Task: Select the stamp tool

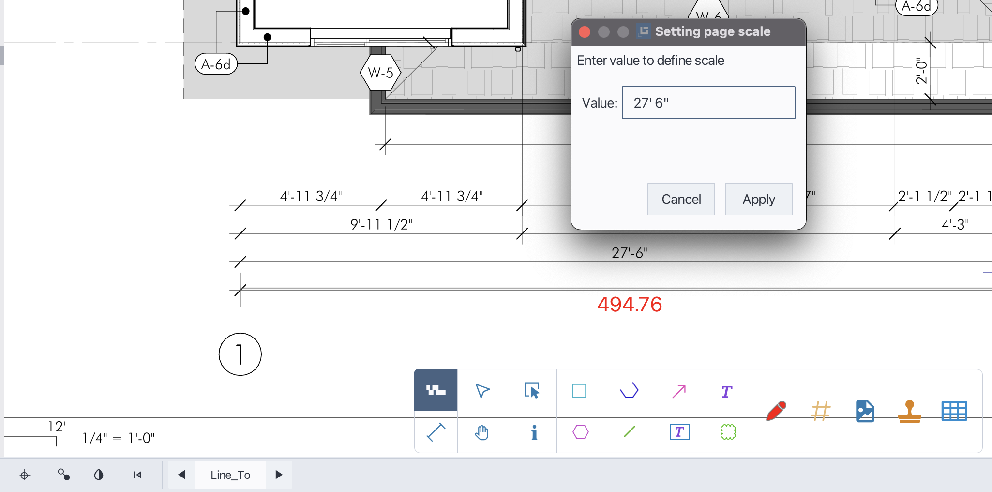Action: click(x=909, y=411)
